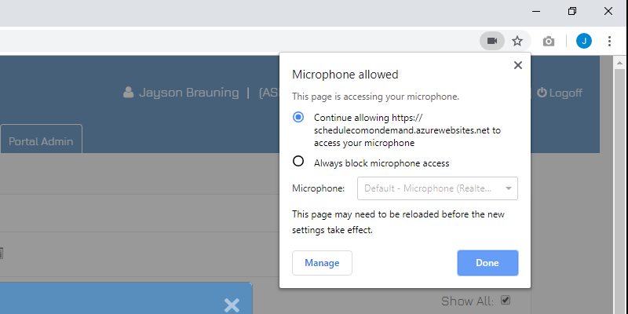Bookmark this page with the star icon
The image size is (628, 314).
click(x=517, y=41)
